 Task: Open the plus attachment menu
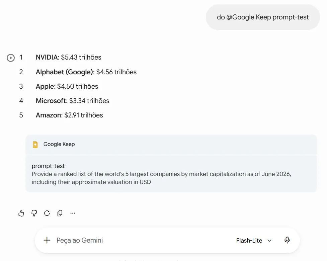coord(47,240)
